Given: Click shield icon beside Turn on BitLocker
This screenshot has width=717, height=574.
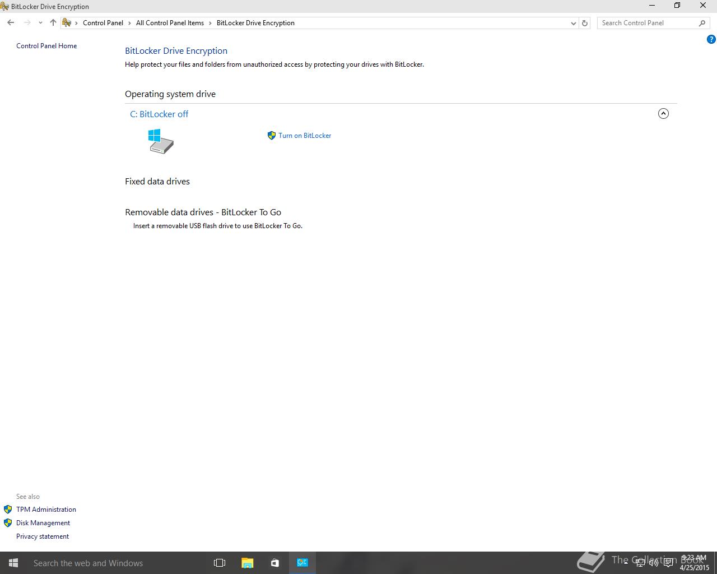Looking at the screenshot, I should [x=272, y=136].
